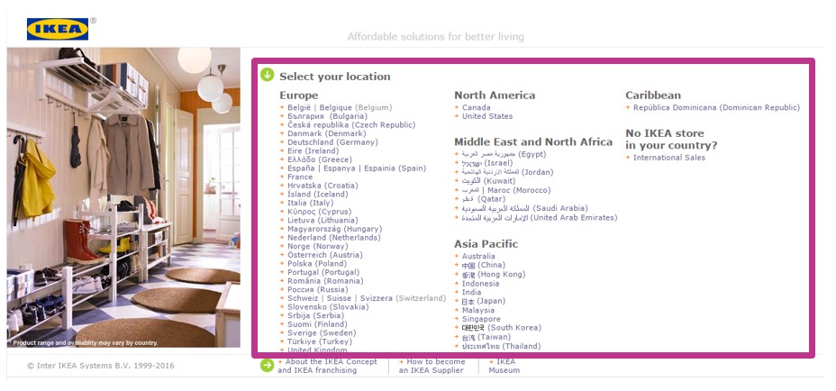Select the (Thailand) location
The height and width of the screenshot is (391, 836).
click(x=501, y=346)
